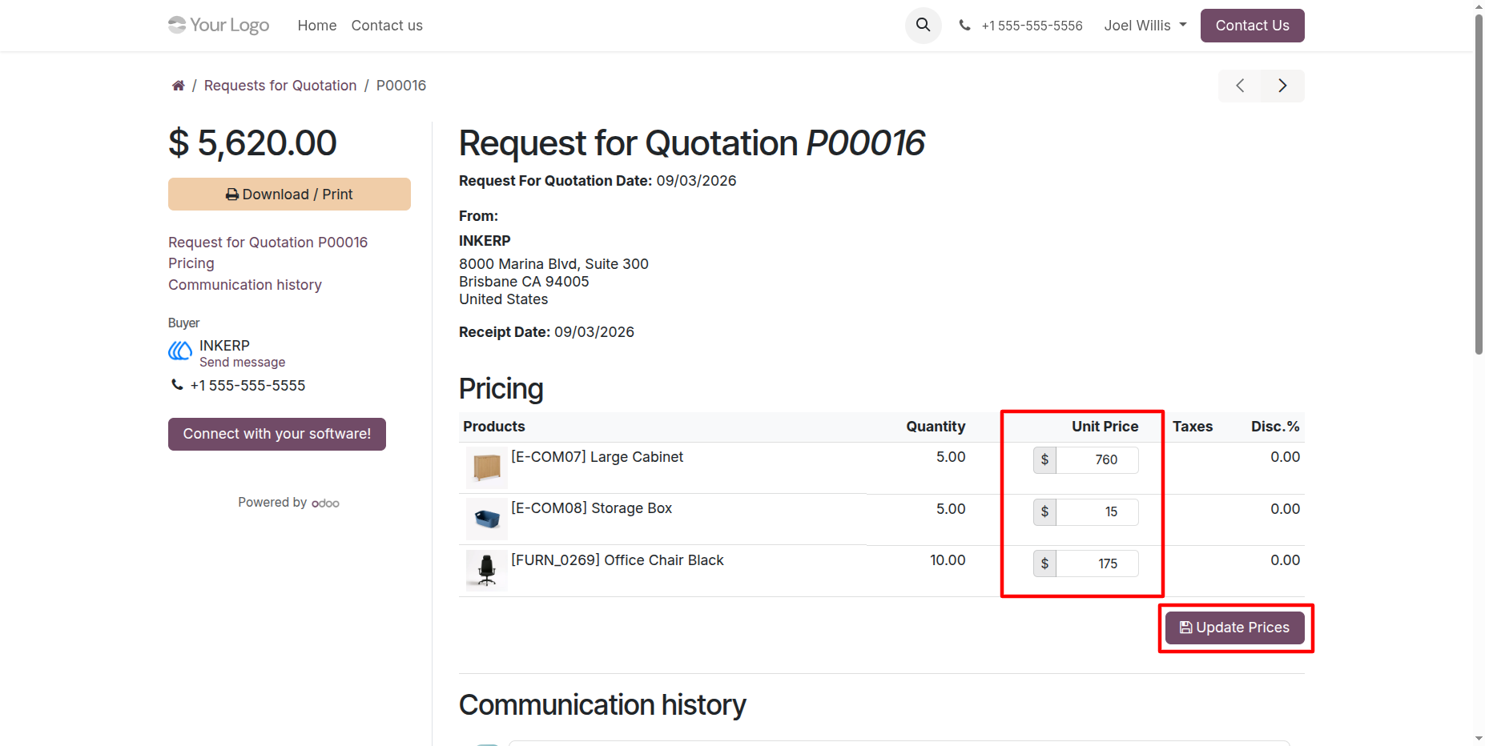Click the Unit Price column header

pyautogui.click(x=1105, y=427)
